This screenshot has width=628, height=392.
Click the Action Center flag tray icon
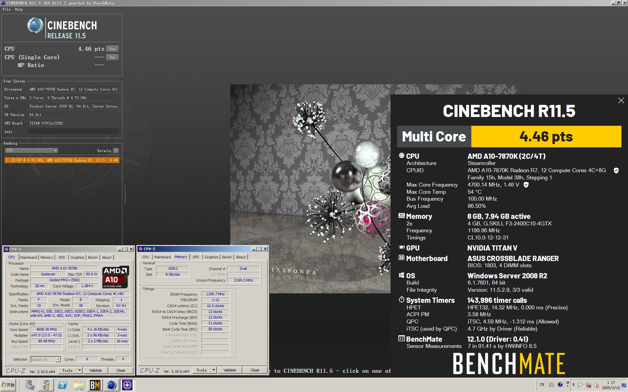click(581, 385)
